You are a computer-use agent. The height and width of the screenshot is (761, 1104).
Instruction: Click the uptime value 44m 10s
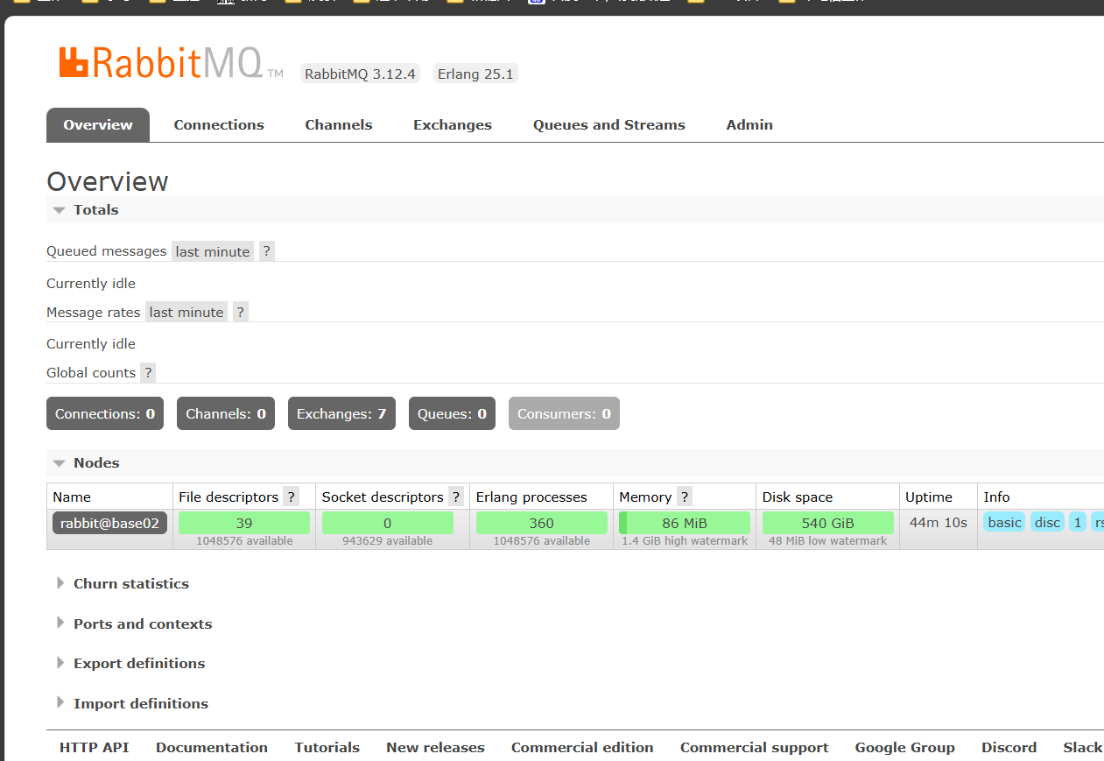(939, 522)
